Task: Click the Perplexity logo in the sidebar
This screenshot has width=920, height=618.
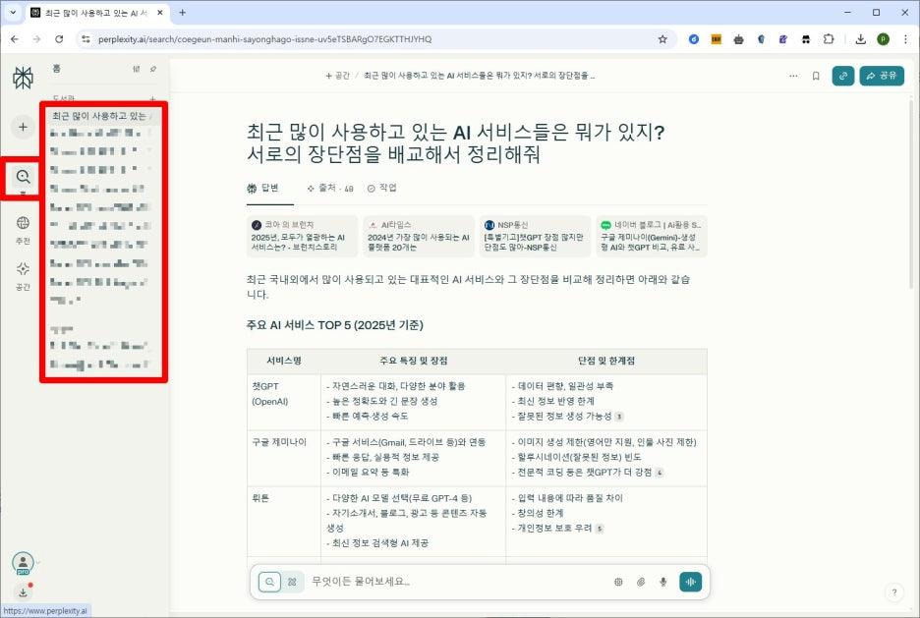Action: [23, 78]
